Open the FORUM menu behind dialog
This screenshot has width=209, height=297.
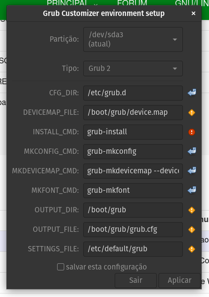(132, 3)
